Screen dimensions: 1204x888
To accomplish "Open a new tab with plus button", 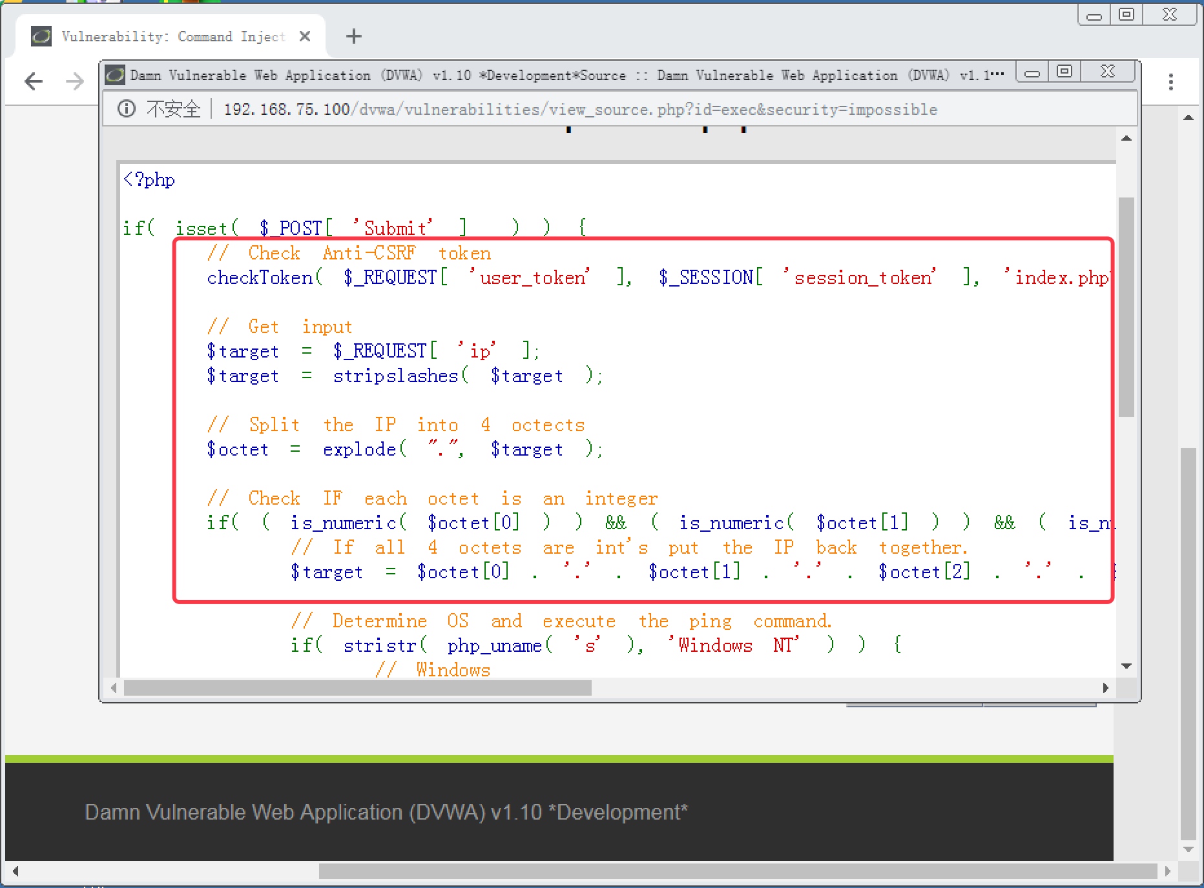I will (353, 37).
